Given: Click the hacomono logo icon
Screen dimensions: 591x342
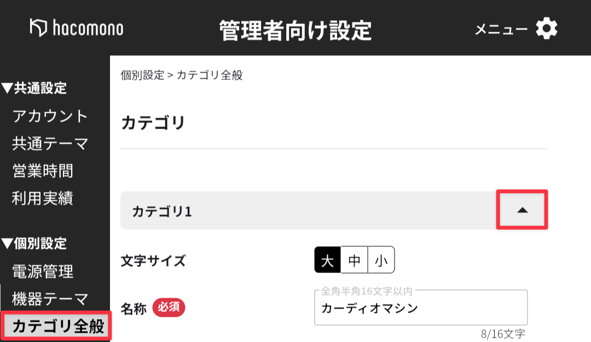Looking at the screenshot, I should pos(38,28).
